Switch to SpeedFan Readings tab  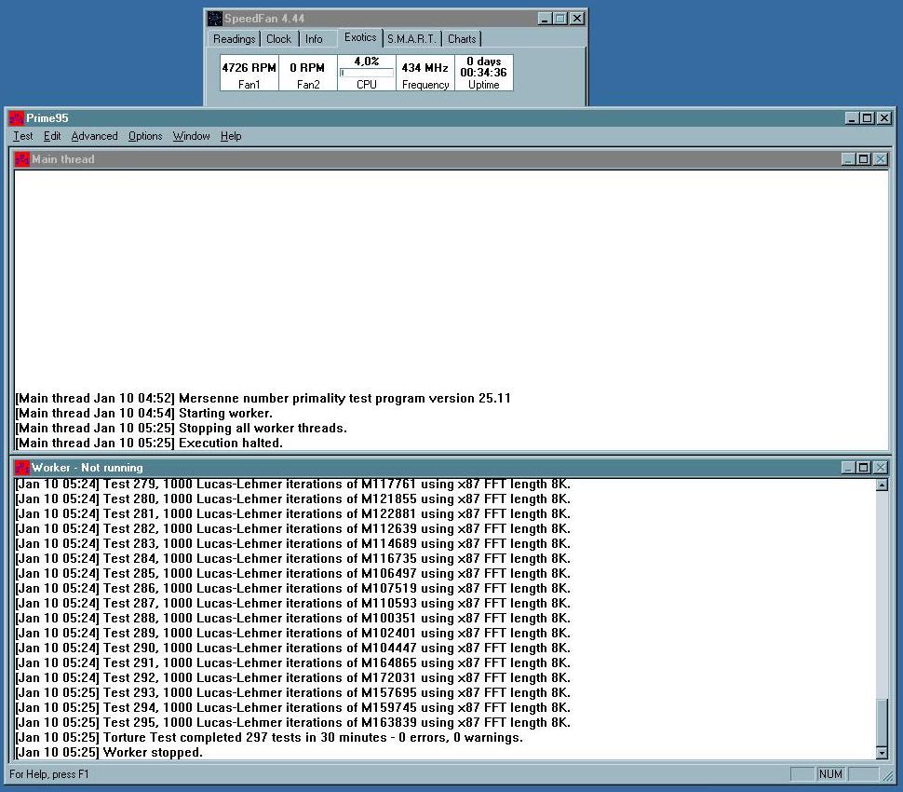click(x=234, y=38)
